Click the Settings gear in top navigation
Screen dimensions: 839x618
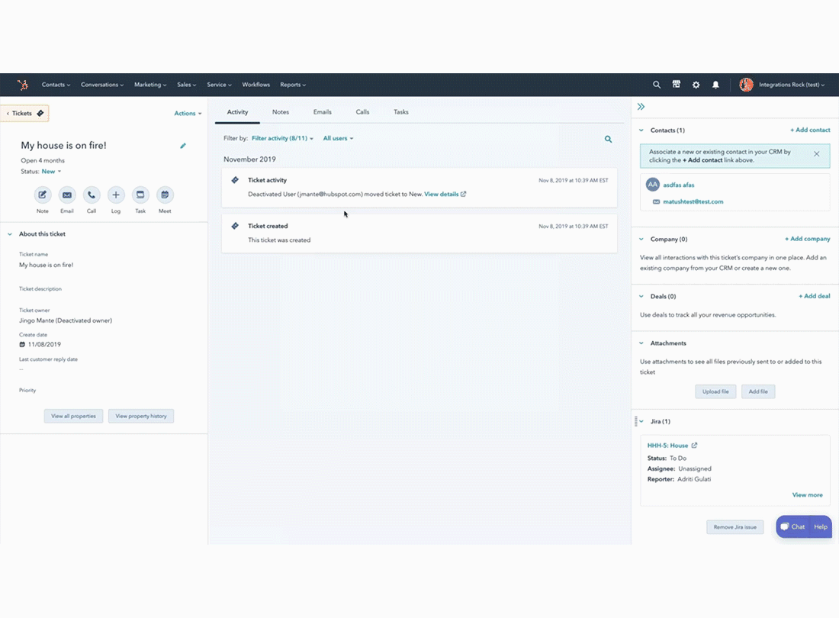pyautogui.click(x=696, y=85)
